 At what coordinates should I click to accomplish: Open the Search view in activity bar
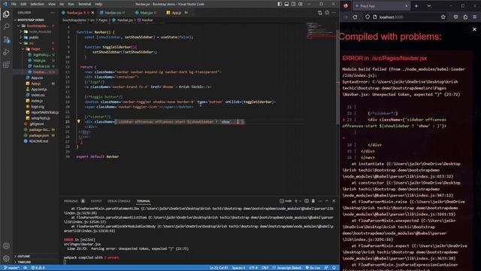tap(6, 27)
